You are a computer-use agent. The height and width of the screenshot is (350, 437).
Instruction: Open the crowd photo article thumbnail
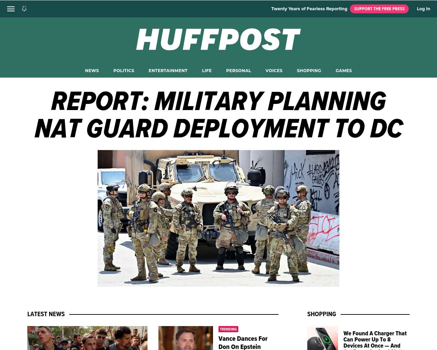[87, 338]
